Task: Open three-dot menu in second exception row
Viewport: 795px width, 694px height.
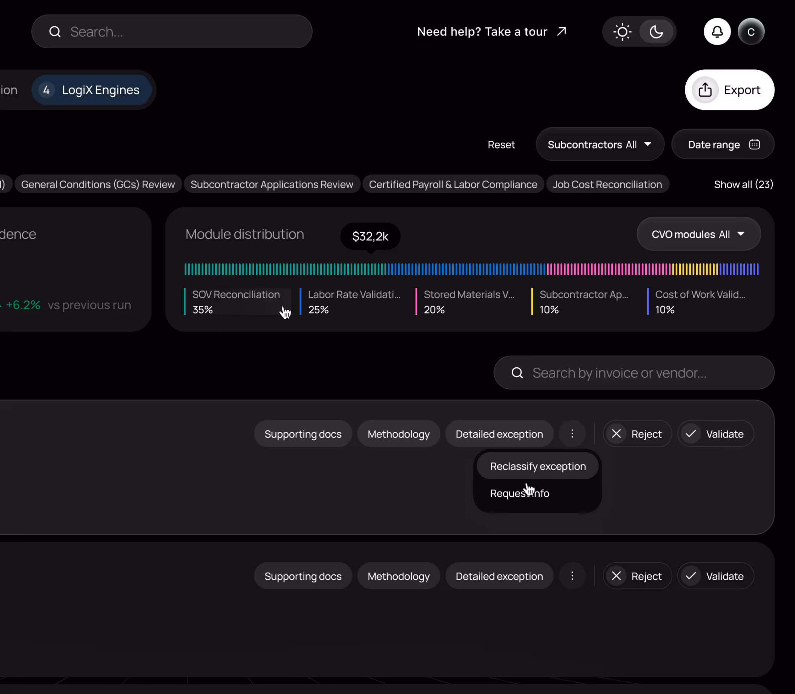Action: [572, 576]
